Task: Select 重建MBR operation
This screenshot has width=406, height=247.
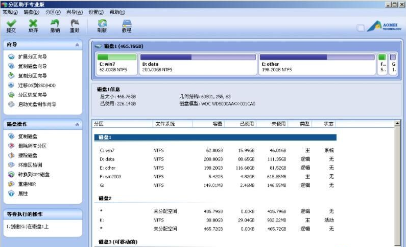Action: click(27, 184)
